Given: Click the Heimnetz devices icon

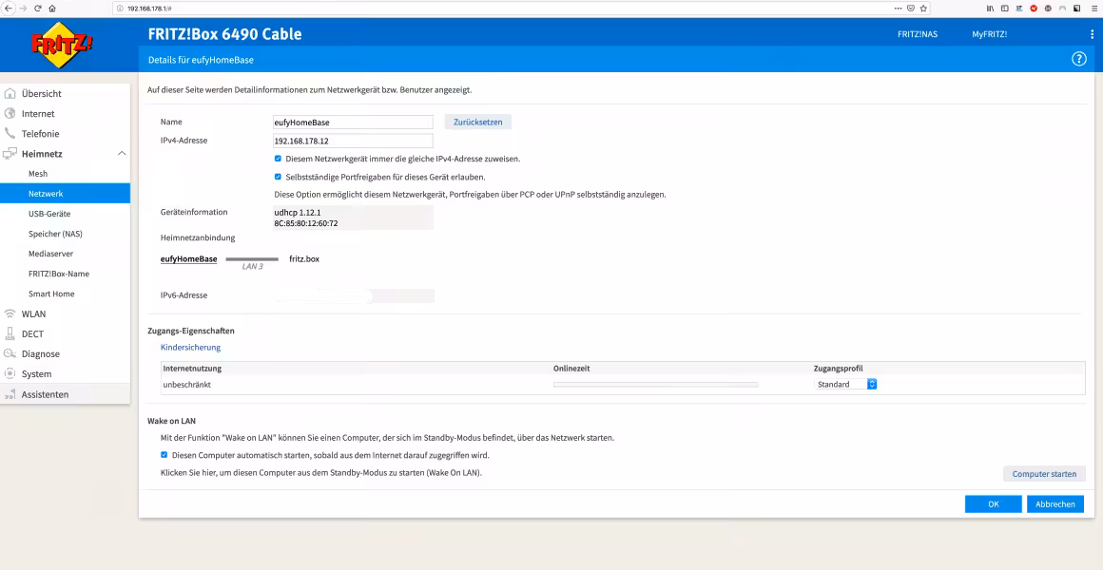Looking at the screenshot, I should pyautogui.click(x=10, y=153).
